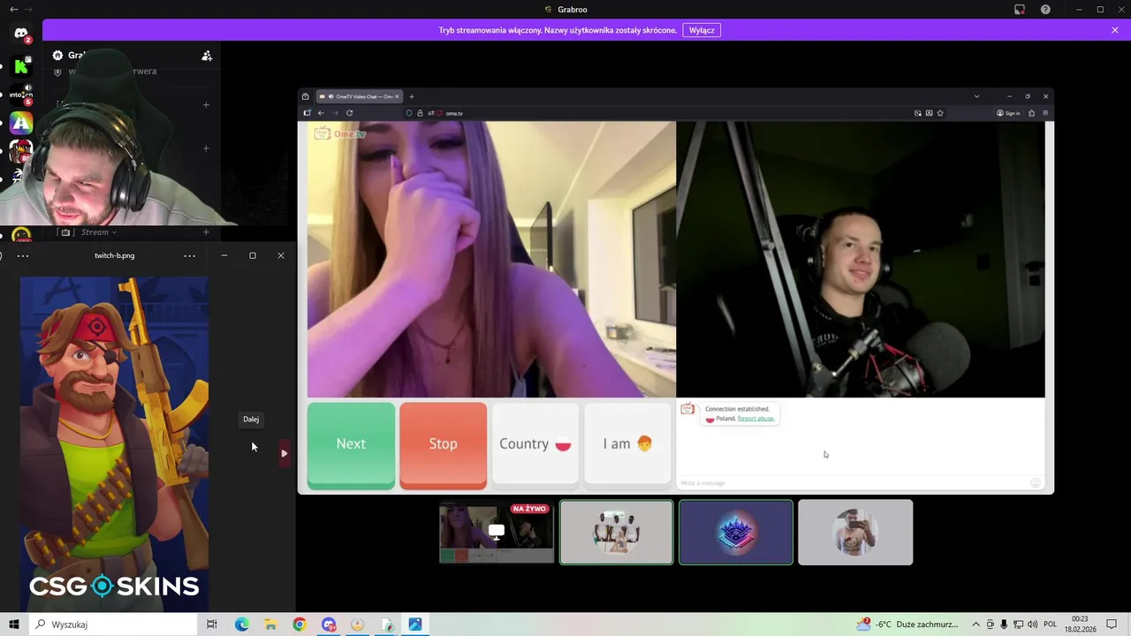Launch Microsoft Edge from the taskbar
Viewport: 1131px width, 636px height.
(241, 625)
